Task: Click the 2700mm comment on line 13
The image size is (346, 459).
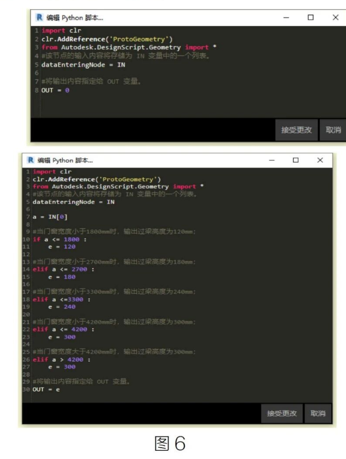Action: click(x=114, y=262)
